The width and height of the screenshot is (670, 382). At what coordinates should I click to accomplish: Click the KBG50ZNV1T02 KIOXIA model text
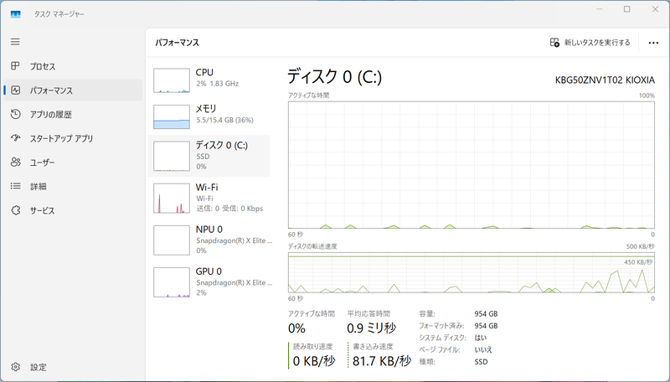pos(605,80)
